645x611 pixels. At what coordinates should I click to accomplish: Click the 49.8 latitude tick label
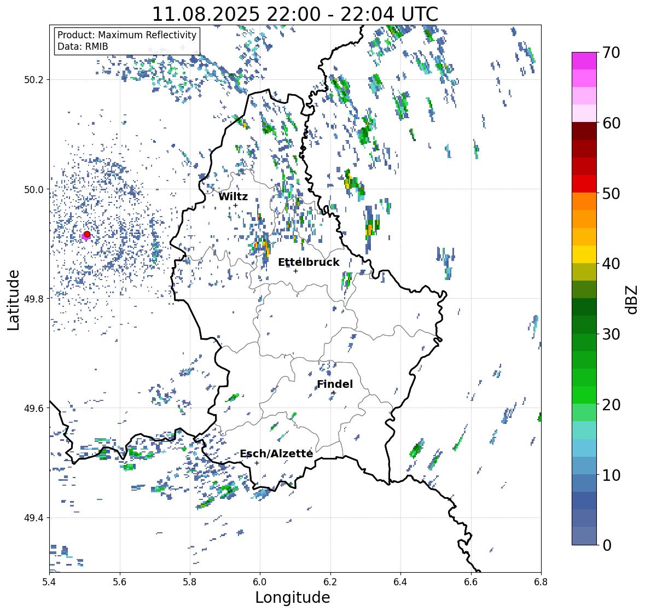[34, 299]
